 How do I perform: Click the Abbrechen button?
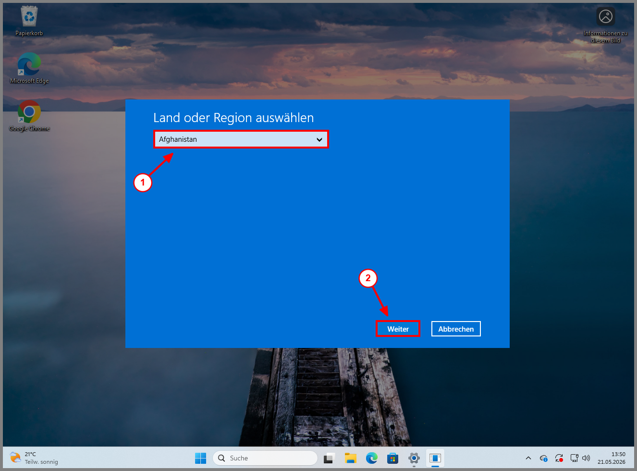click(456, 329)
